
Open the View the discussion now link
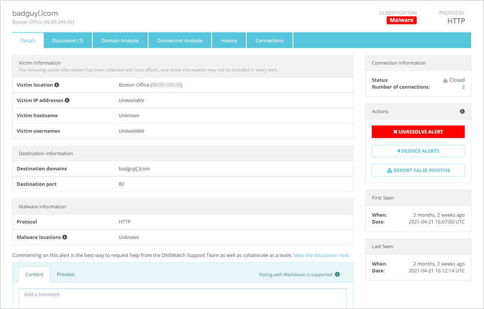coord(322,255)
